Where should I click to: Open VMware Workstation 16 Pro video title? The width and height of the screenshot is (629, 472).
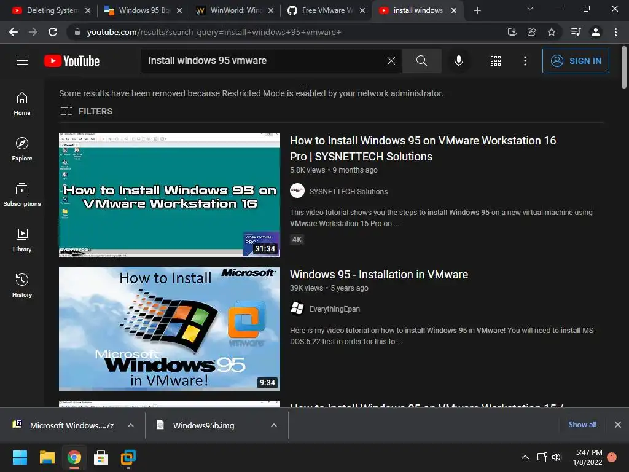423,149
